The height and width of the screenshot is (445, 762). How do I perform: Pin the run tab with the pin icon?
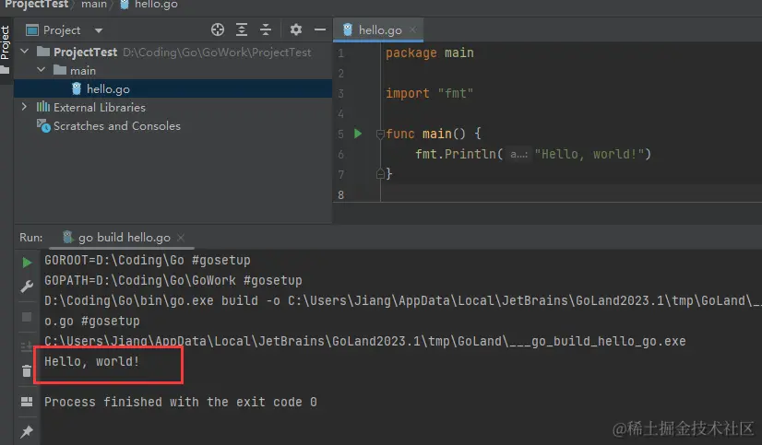(27, 431)
